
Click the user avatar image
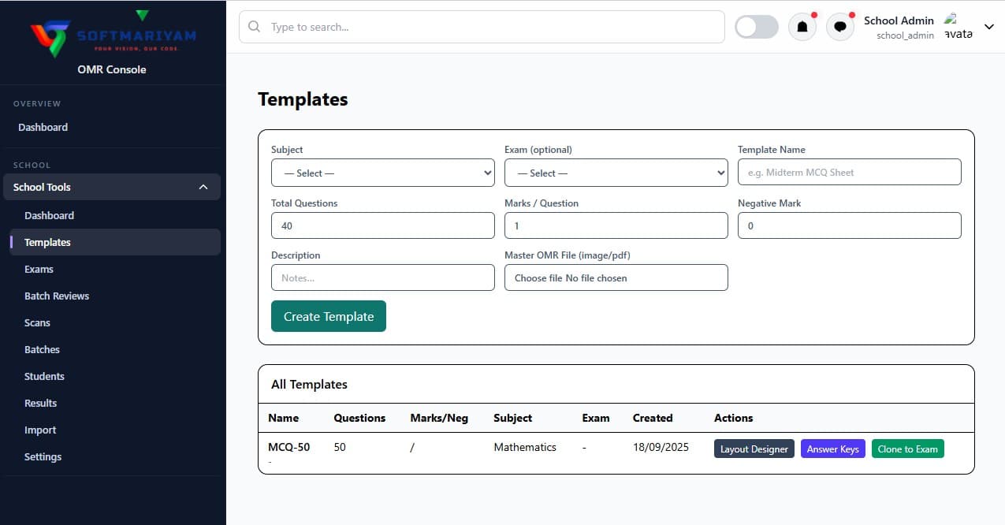[x=958, y=26]
